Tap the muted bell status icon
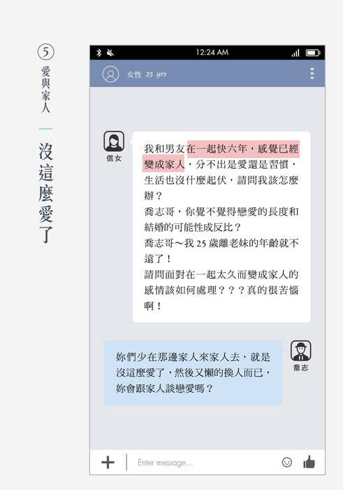 [110, 52]
